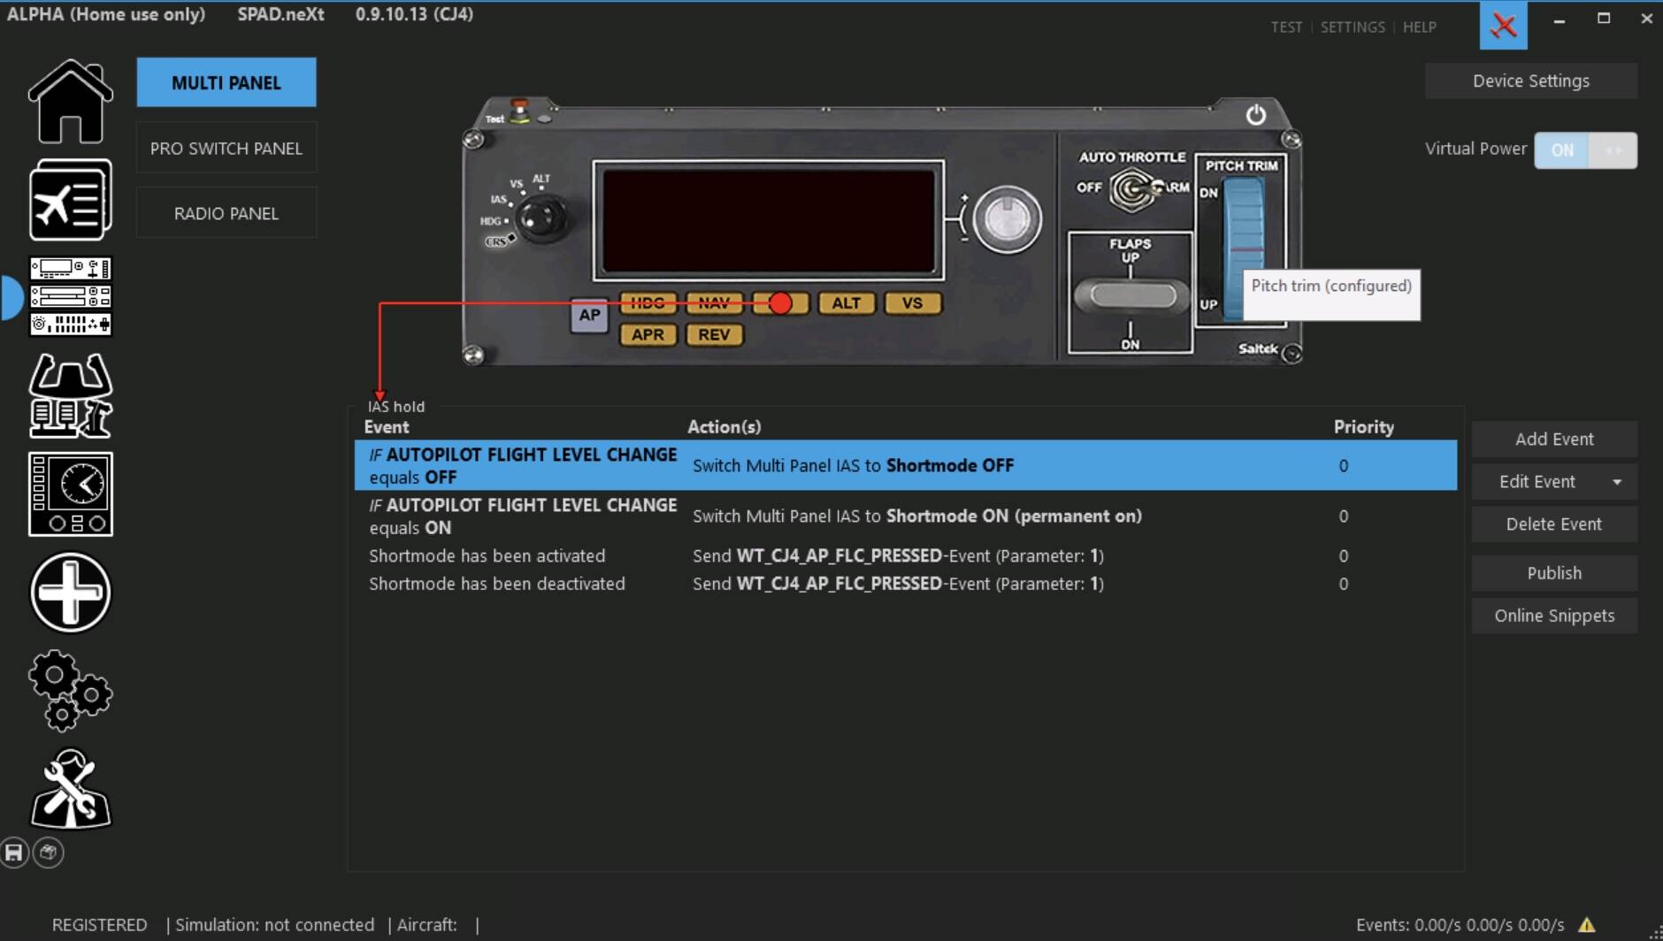
Task: Open the gears settings icon
Action: (70, 690)
